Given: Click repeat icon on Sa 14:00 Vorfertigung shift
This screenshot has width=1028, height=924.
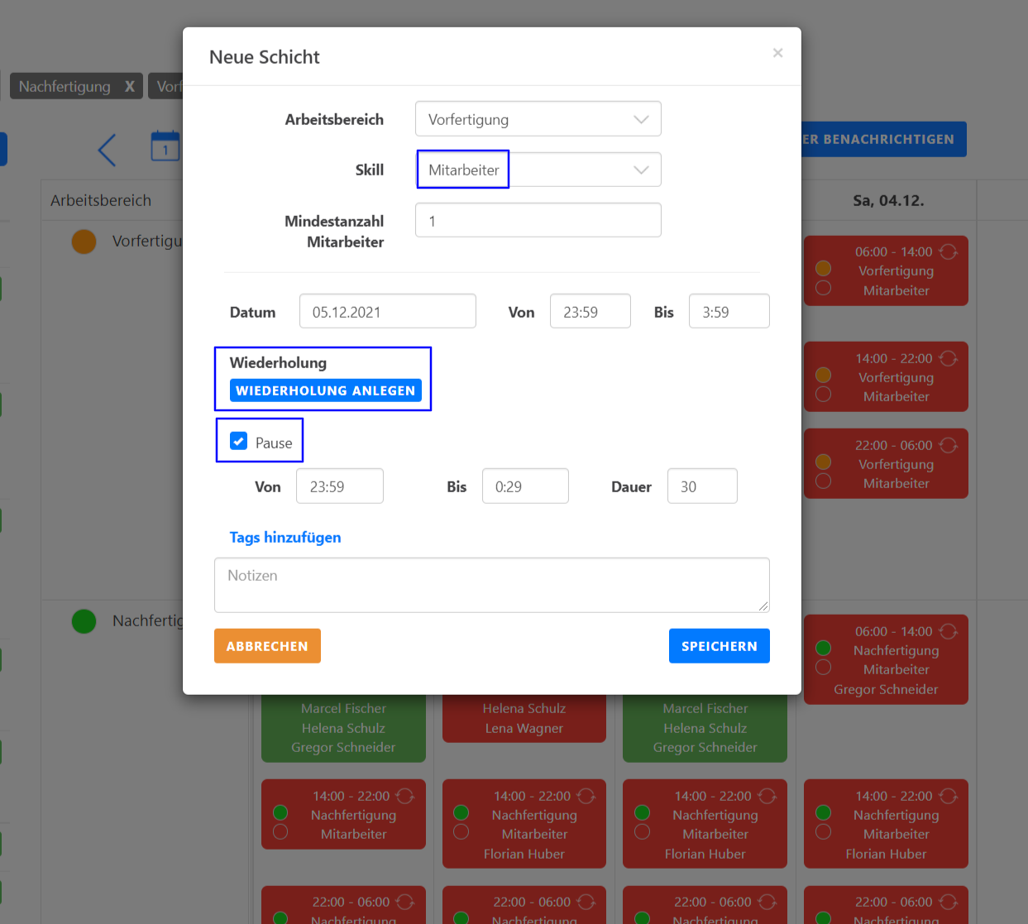Looking at the screenshot, I should [948, 358].
